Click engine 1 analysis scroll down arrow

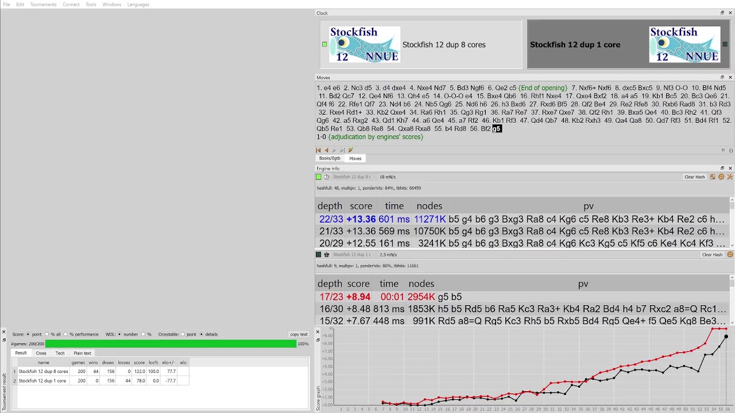pyautogui.click(x=732, y=245)
